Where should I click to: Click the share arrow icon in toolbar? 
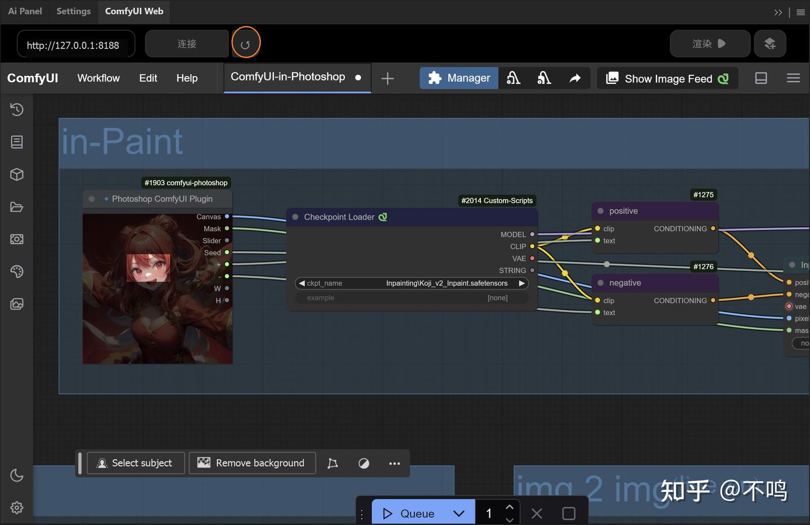tap(575, 78)
